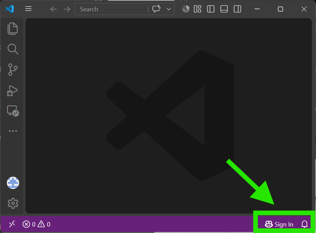Open the Run and Debug view
Image resolution: width=316 pixels, height=233 pixels.
(x=12, y=90)
